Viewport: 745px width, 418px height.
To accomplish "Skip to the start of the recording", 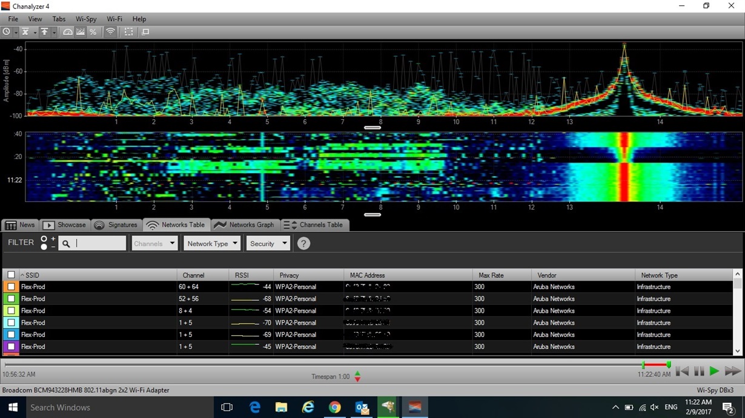I will click(682, 371).
